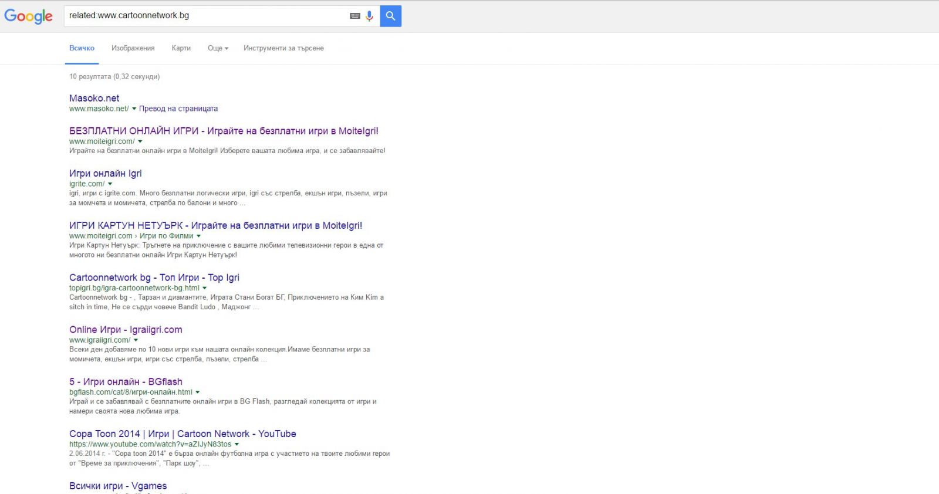939x494 pixels.
Task: Expand arrow beside www.igraiigri.com/ URL
Action: point(136,340)
